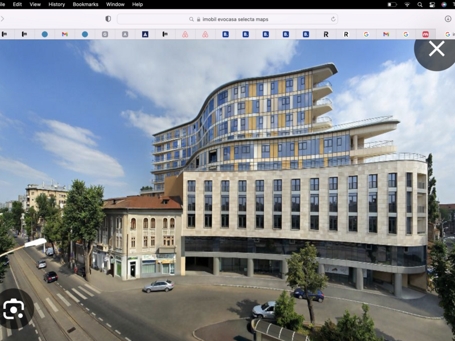Click the address bar showing imobil evocasa selecta maps

tap(227, 19)
